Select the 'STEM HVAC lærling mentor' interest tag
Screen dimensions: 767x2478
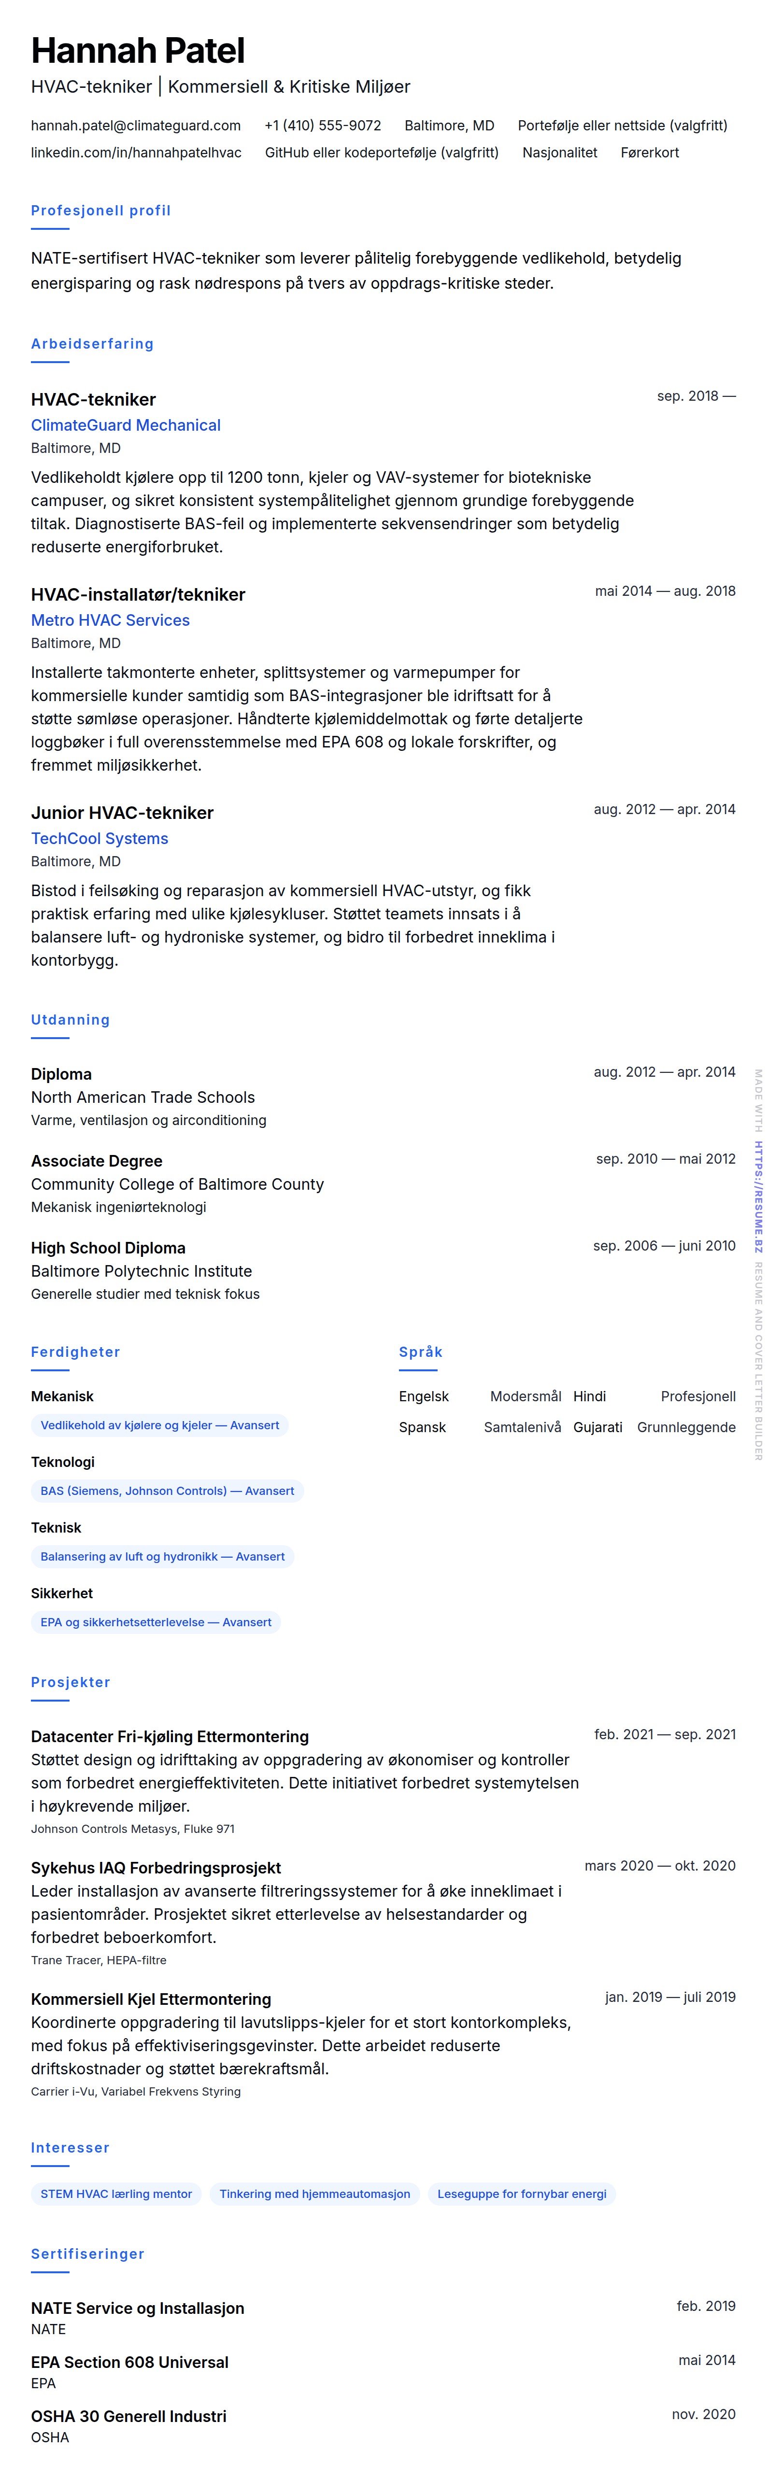(x=116, y=2194)
